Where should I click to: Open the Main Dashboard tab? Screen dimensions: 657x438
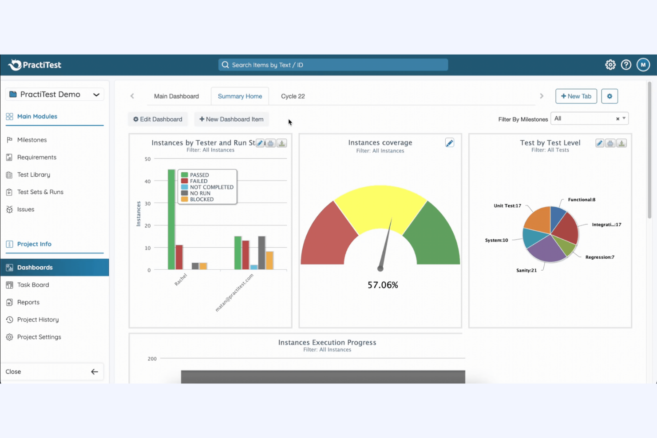click(176, 96)
